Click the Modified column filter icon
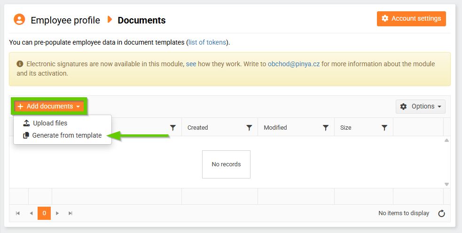The height and width of the screenshot is (233, 462). point(325,128)
